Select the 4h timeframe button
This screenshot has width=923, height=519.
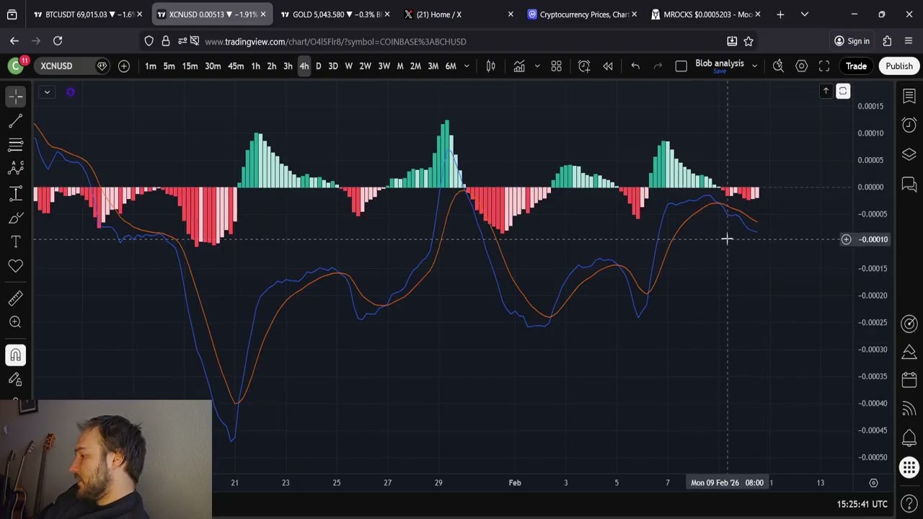[304, 66]
